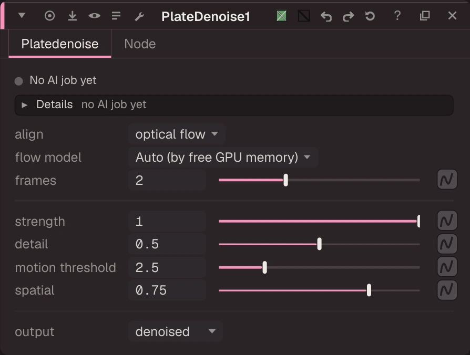Click the motion threshold value field

(167, 267)
